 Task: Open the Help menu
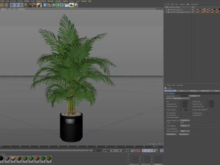coord(90,1)
